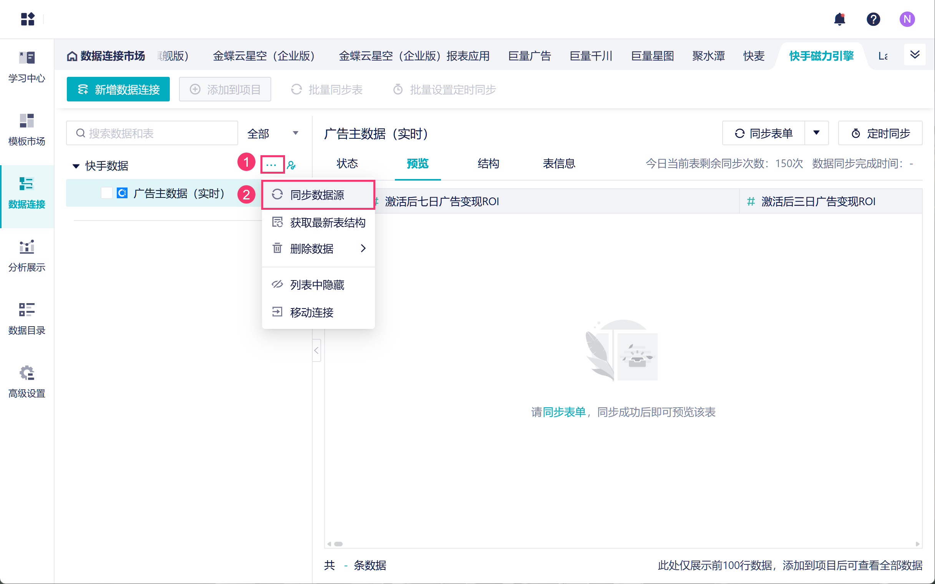
Task: Click the app grid logo icon
Action: [27, 19]
